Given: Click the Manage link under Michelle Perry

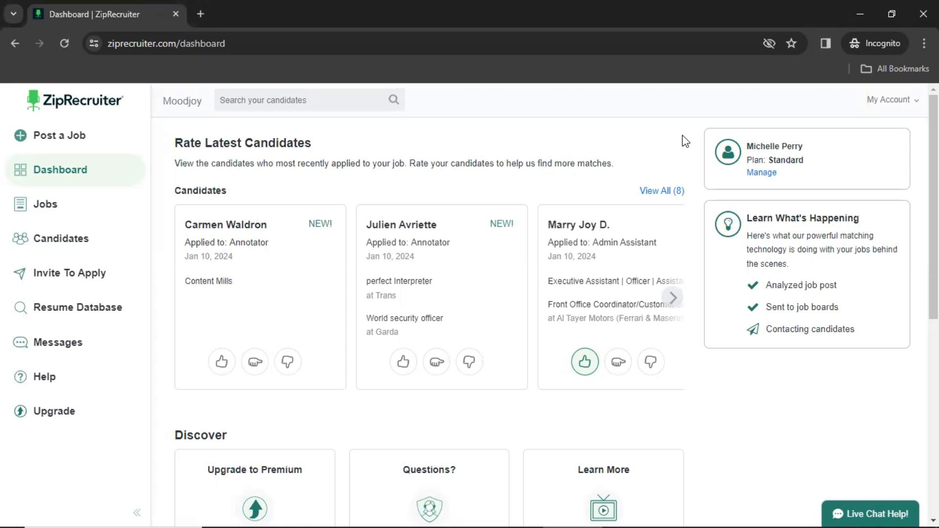Looking at the screenshot, I should point(761,172).
